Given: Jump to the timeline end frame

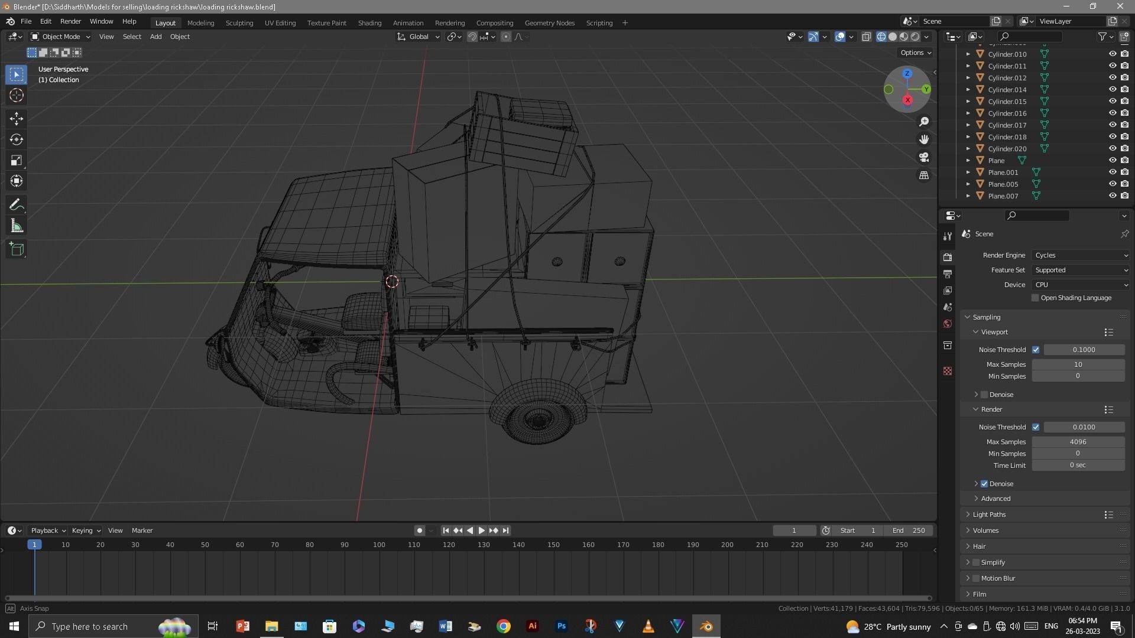Looking at the screenshot, I should coord(505,530).
